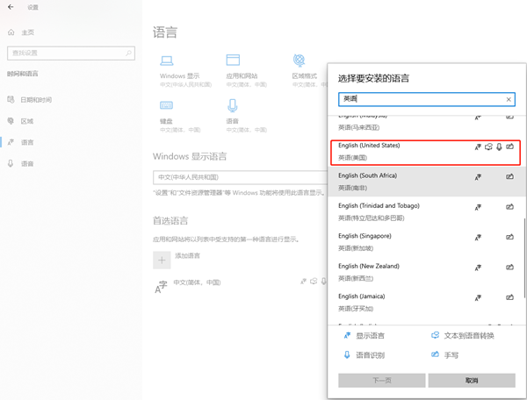Viewport: 527px width, 400px height.
Task: Click the 下一页 button
Action: coord(382,380)
